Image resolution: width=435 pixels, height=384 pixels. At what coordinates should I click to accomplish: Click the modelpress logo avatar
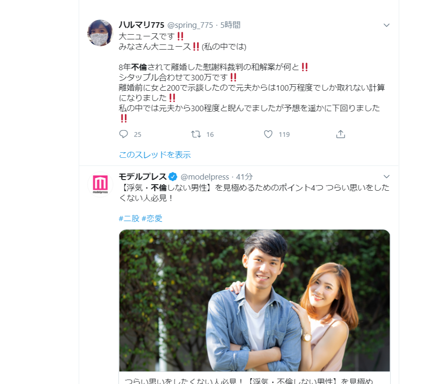pos(100,184)
